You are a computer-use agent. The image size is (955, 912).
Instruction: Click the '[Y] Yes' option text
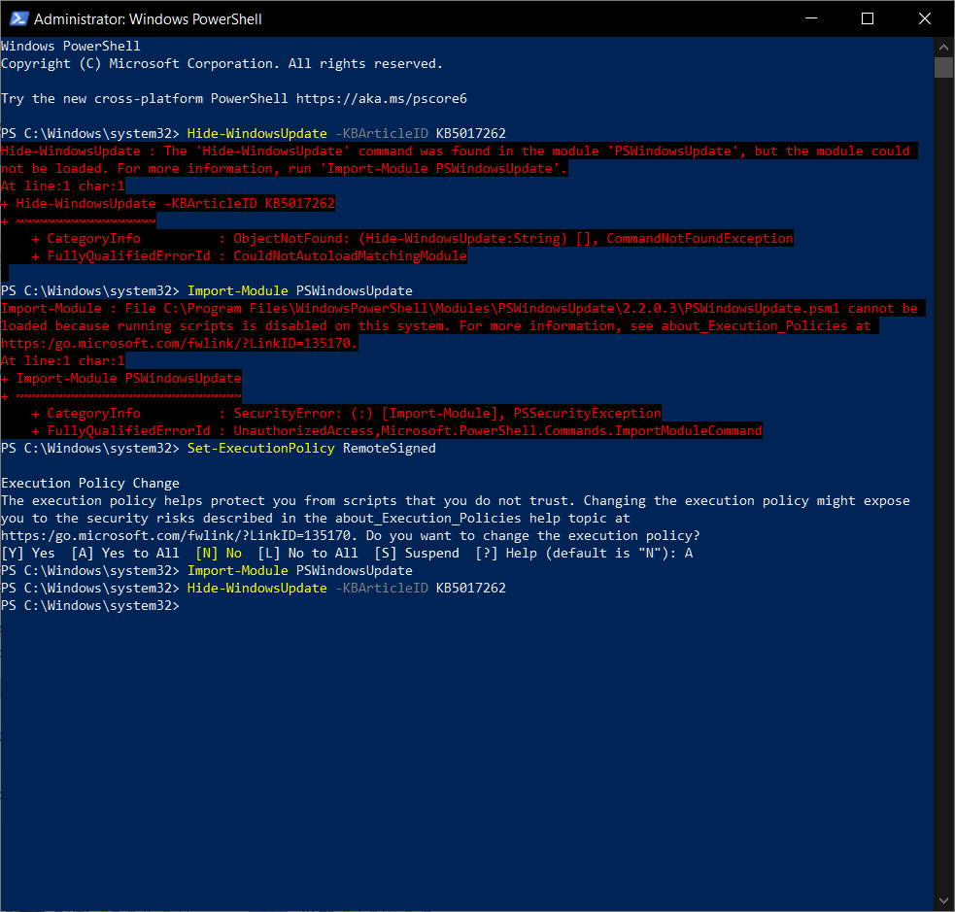point(28,554)
